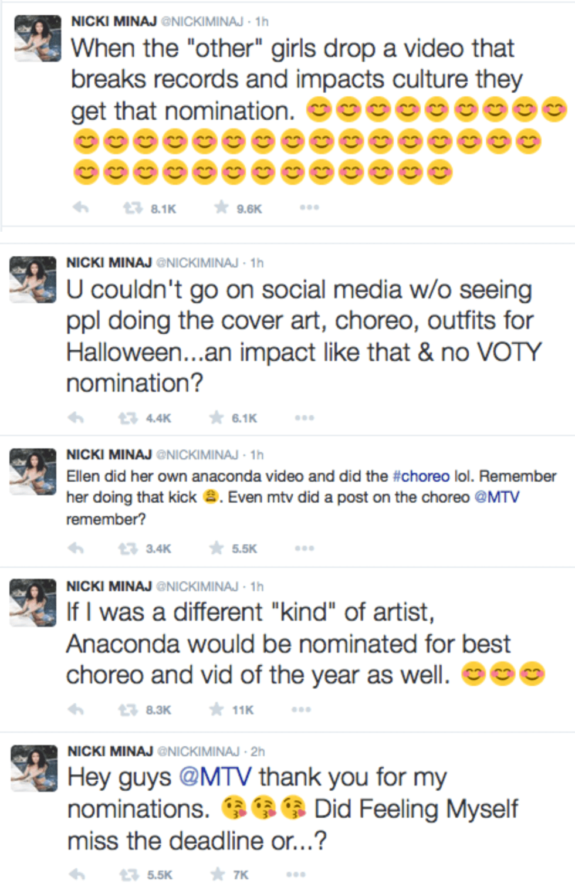
Task: Reply to the Ellen anaconda video tweet
Action: 76,548
